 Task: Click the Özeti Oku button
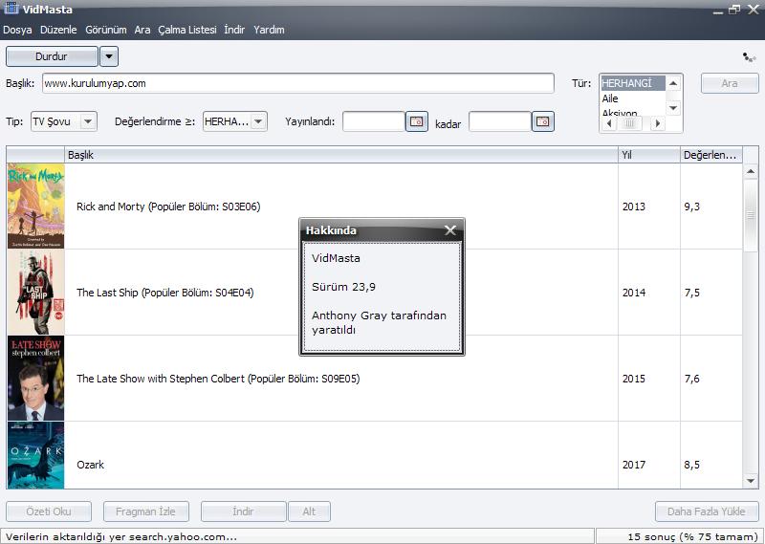click(x=49, y=511)
